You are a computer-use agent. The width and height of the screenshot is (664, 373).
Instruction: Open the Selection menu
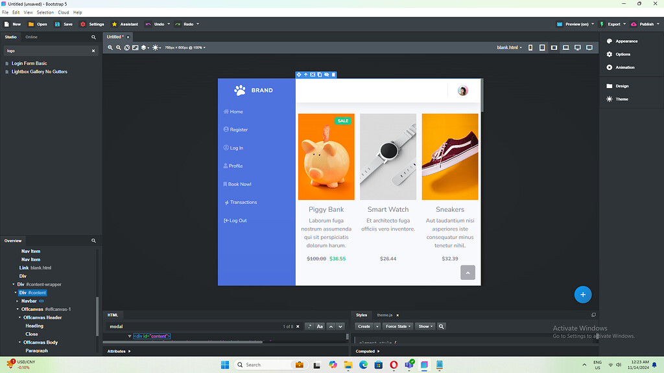pos(45,12)
